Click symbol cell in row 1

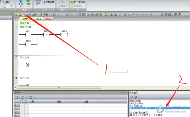[42, 105]
